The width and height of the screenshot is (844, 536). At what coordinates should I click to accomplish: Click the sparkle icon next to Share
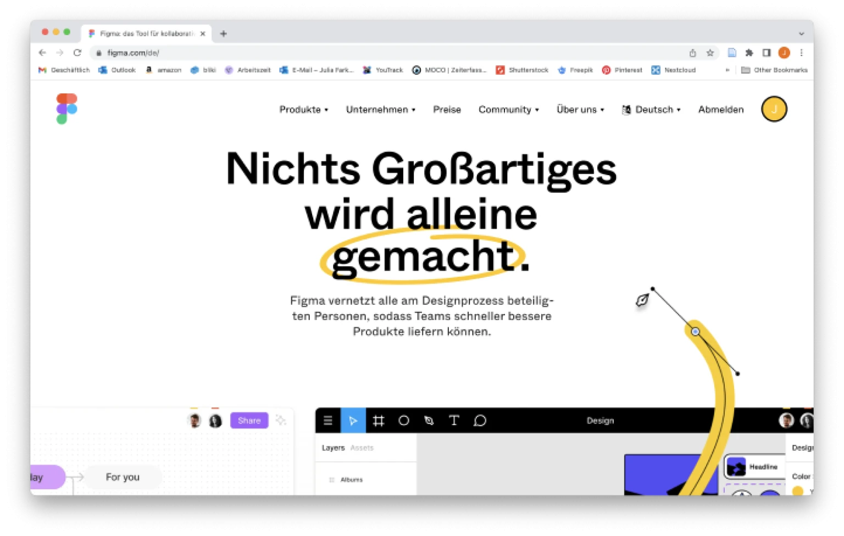coord(281,421)
